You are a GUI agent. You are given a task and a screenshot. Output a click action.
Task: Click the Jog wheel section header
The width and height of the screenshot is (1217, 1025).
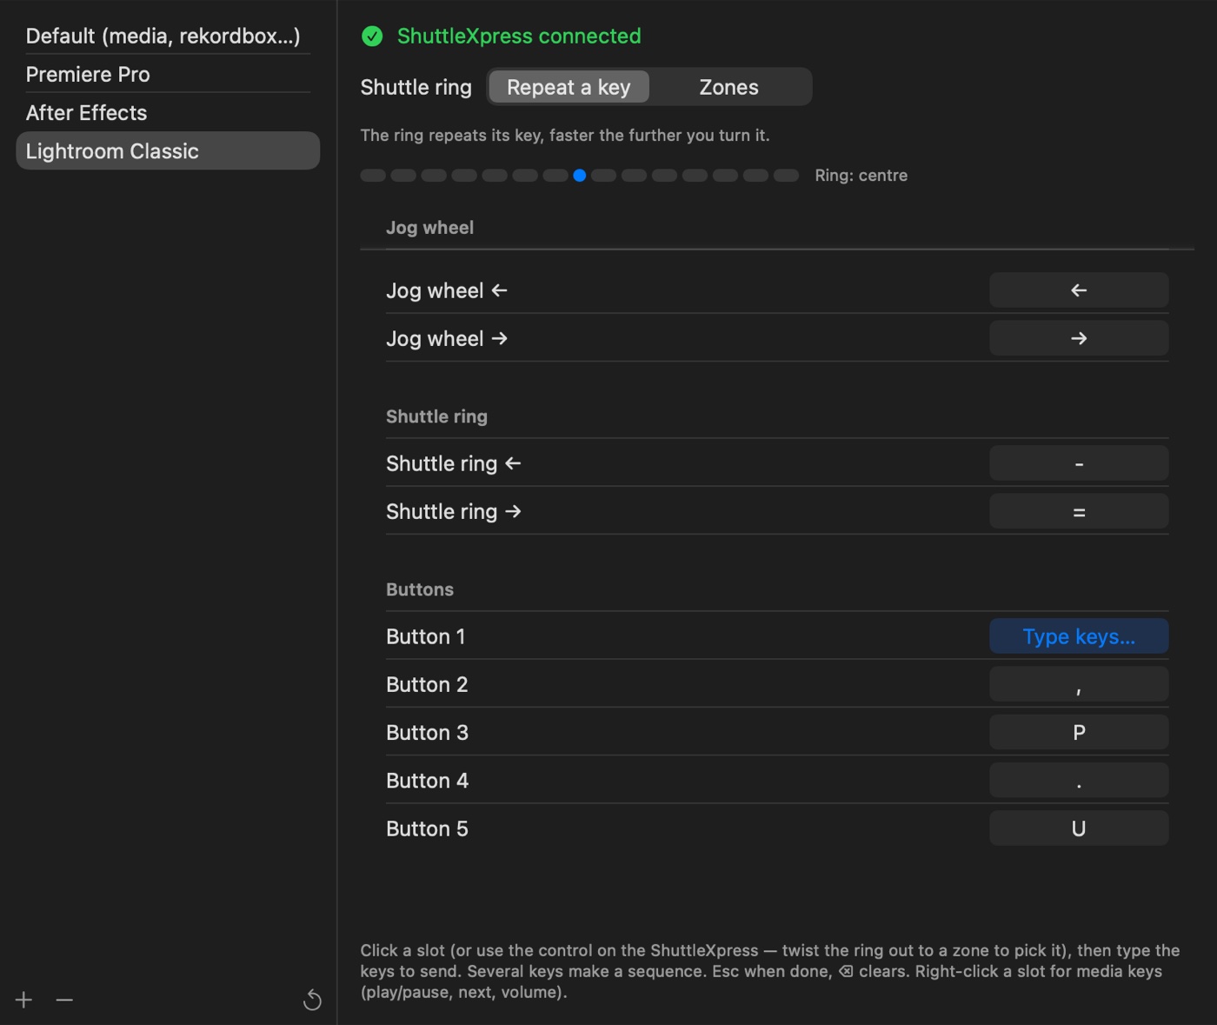pyautogui.click(x=429, y=228)
